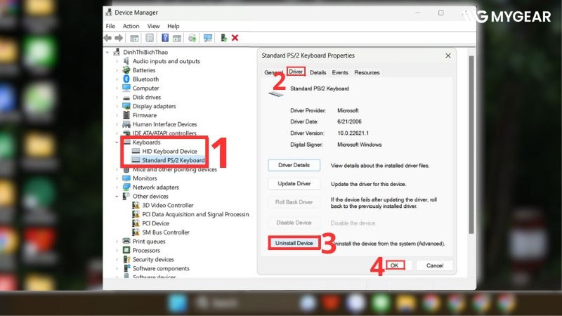Screen dimensions: 562x316
Task: Open the Events tab
Action: pos(340,72)
